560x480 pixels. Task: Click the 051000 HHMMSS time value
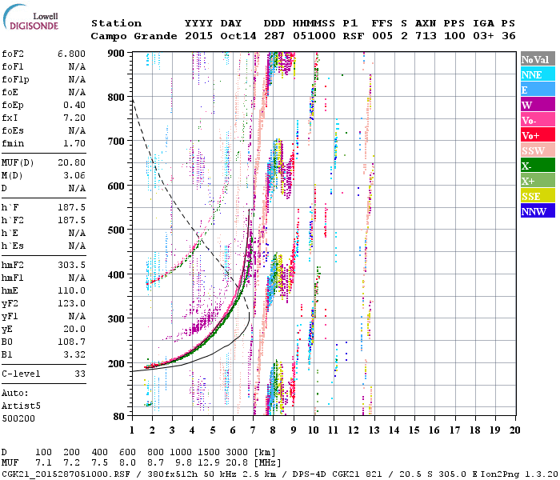point(314,36)
